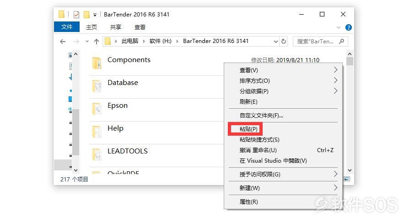This screenshot has height=217, width=404.
Task: Click the Forward navigation arrow
Action: click(x=76, y=42)
